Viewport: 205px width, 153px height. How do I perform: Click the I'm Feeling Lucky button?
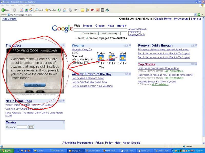(x=110, y=33)
